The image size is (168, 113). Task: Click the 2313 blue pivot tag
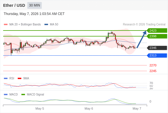point(157,55)
